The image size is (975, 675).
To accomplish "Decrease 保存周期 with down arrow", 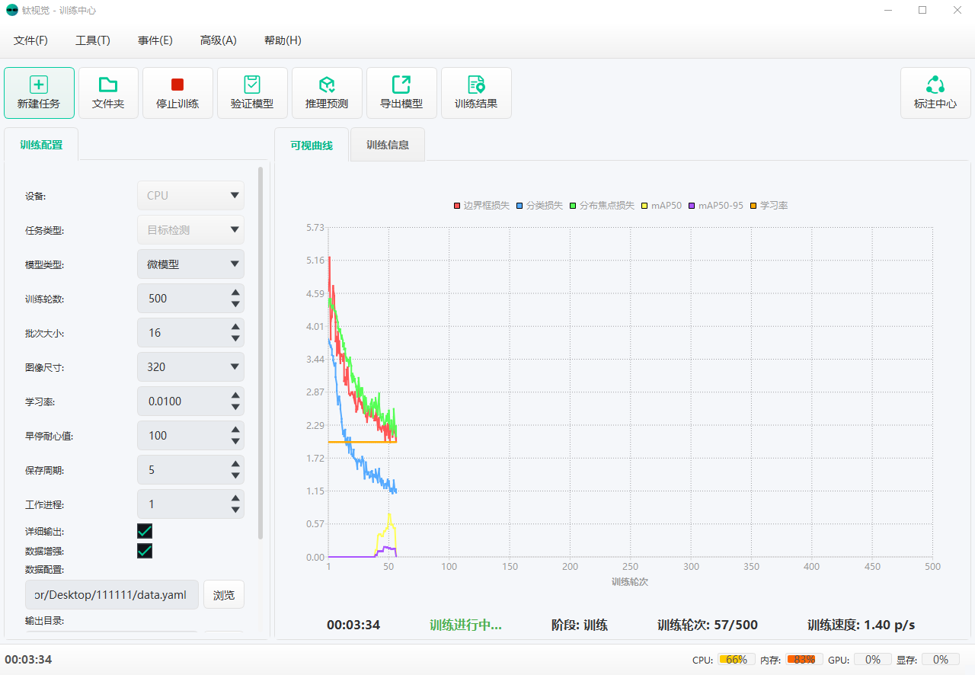I will pos(235,476).
